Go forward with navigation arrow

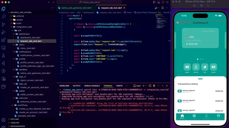click(x=53, y=2)
